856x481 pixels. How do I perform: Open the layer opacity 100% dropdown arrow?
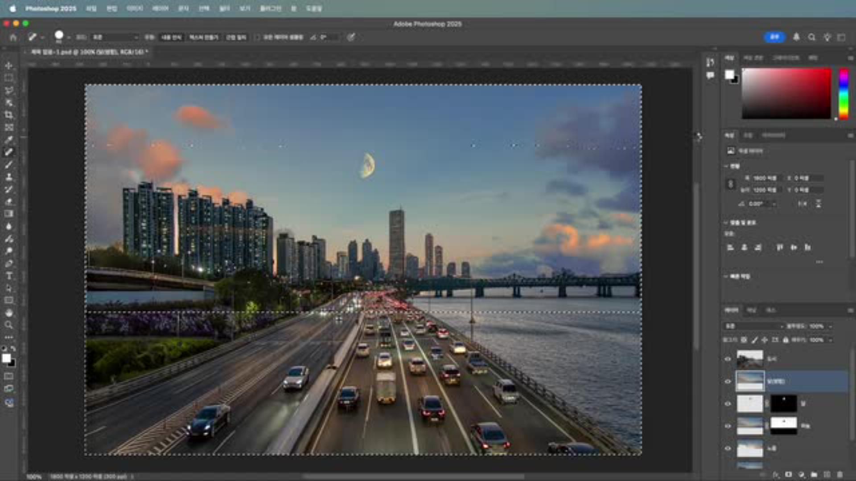coord(830,326)
